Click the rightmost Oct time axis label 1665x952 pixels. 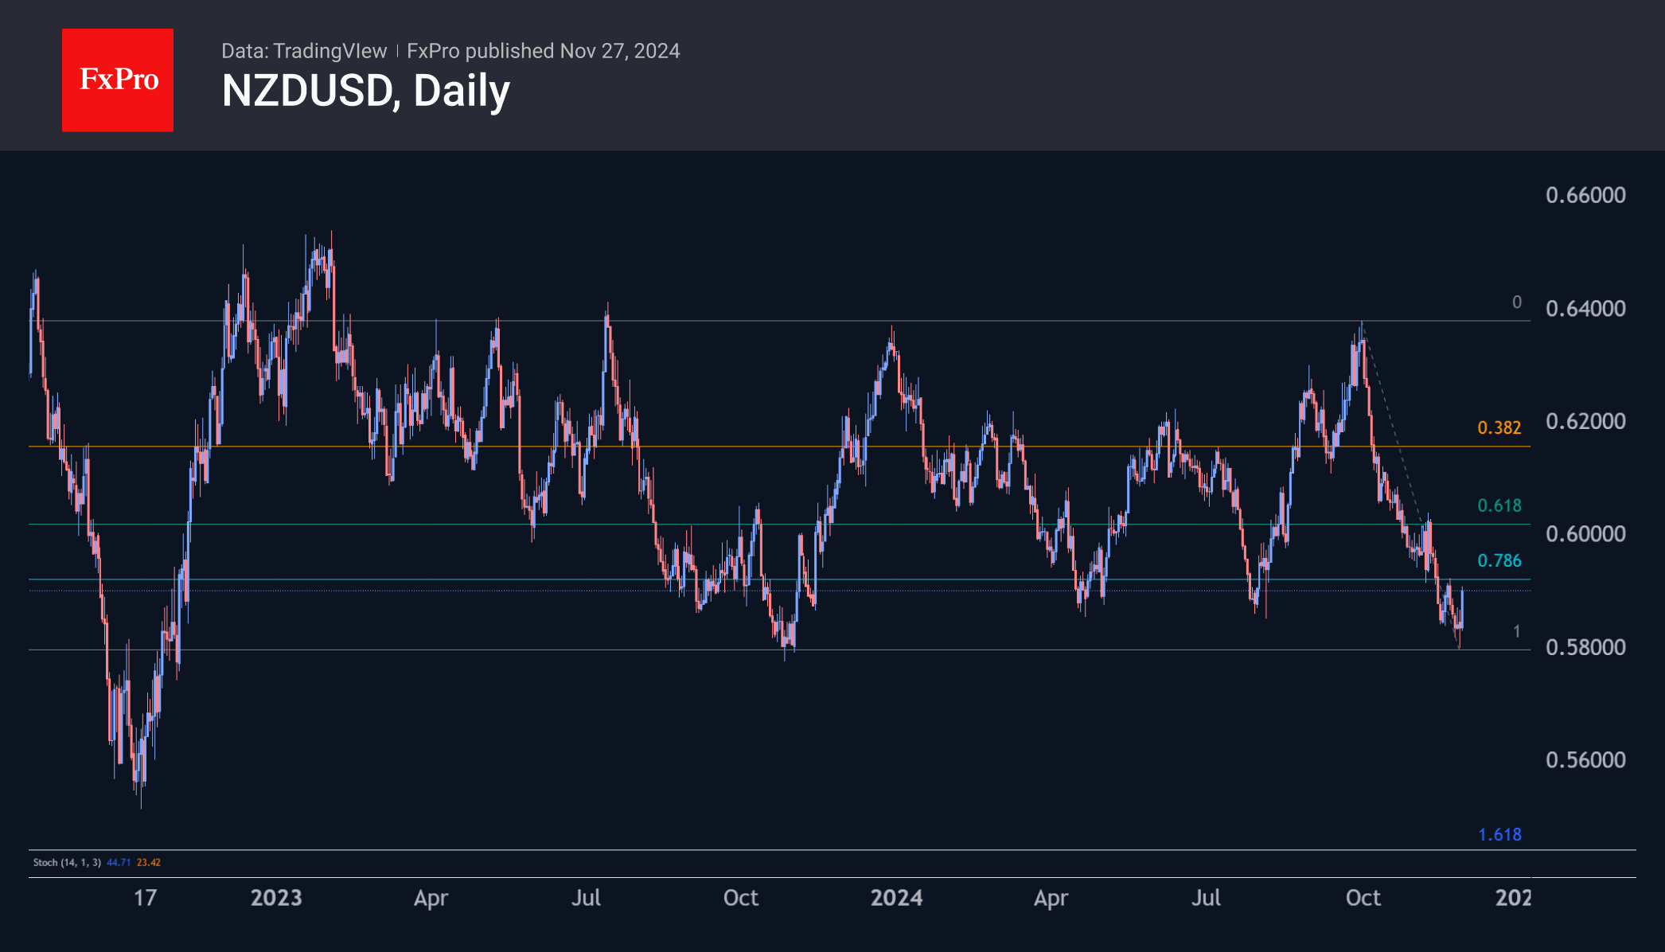click(x=1363, y=898)
